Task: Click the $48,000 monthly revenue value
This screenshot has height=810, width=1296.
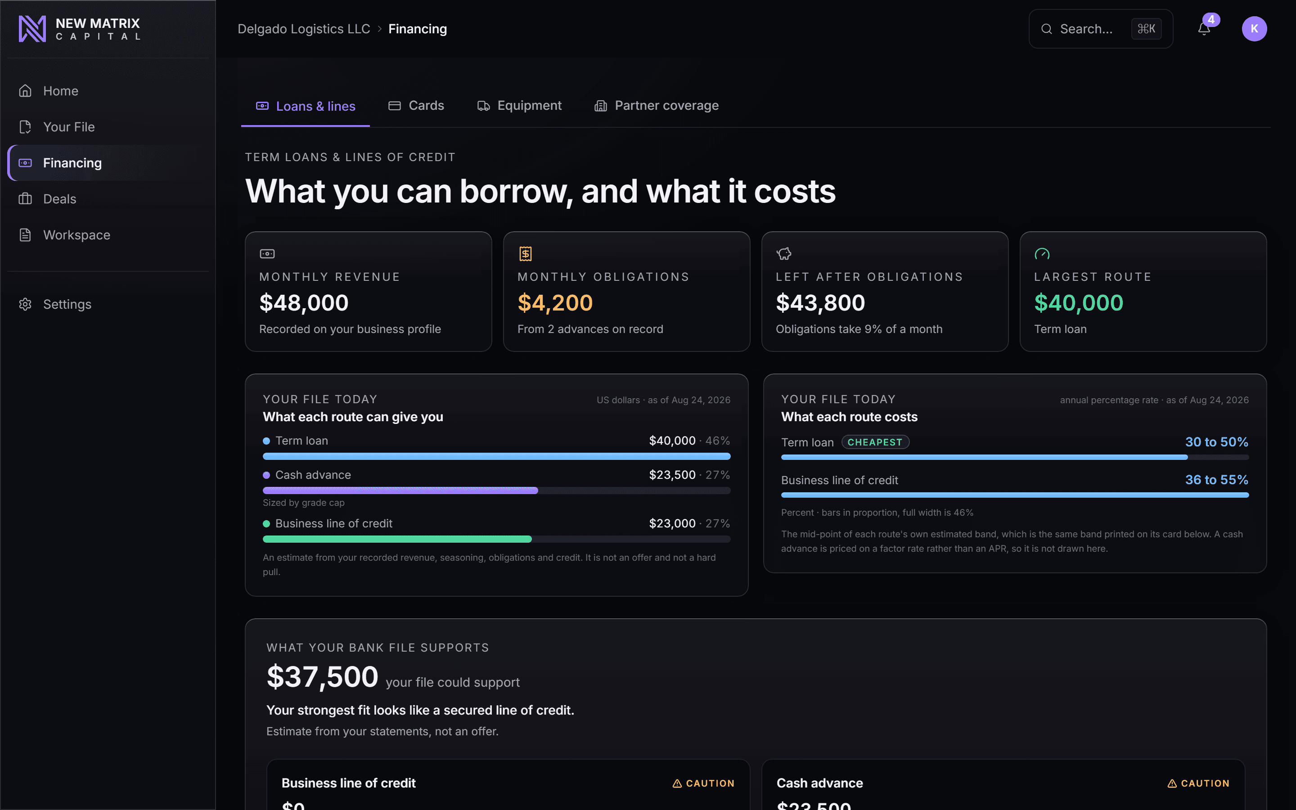Action: [304, 303]
